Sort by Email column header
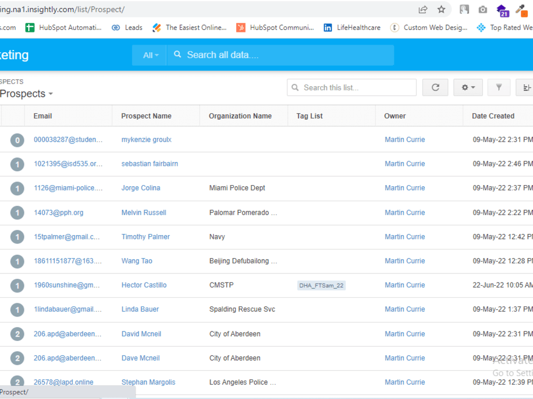Viewport: 533px width, 399px height. point(43,116)
